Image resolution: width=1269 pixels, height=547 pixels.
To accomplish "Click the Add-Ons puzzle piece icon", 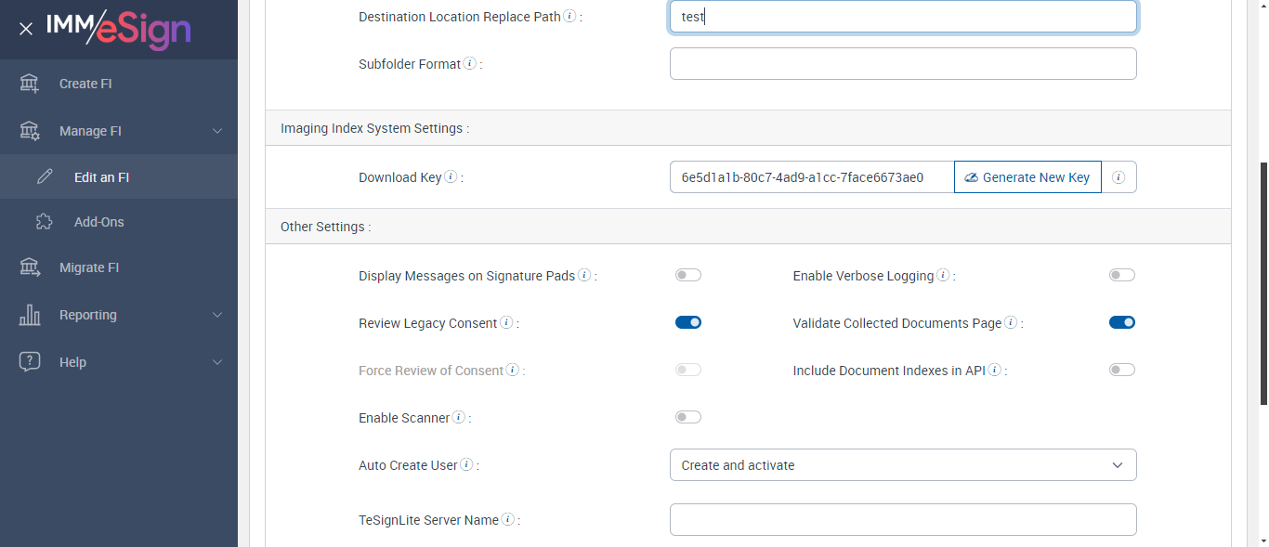I will (45, 222).
